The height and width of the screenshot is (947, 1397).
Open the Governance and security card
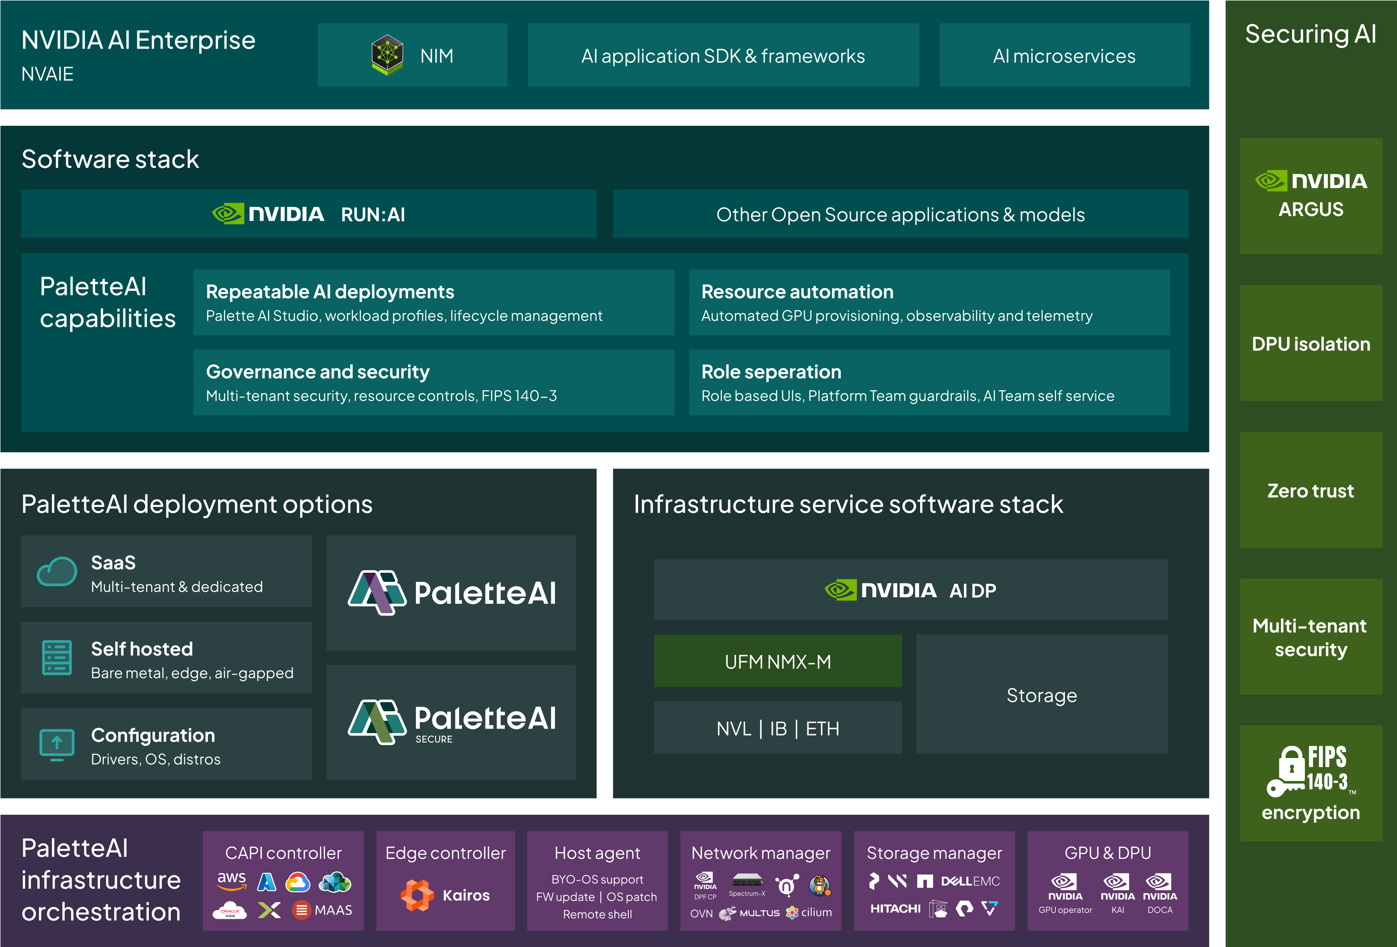click(433, 383)
